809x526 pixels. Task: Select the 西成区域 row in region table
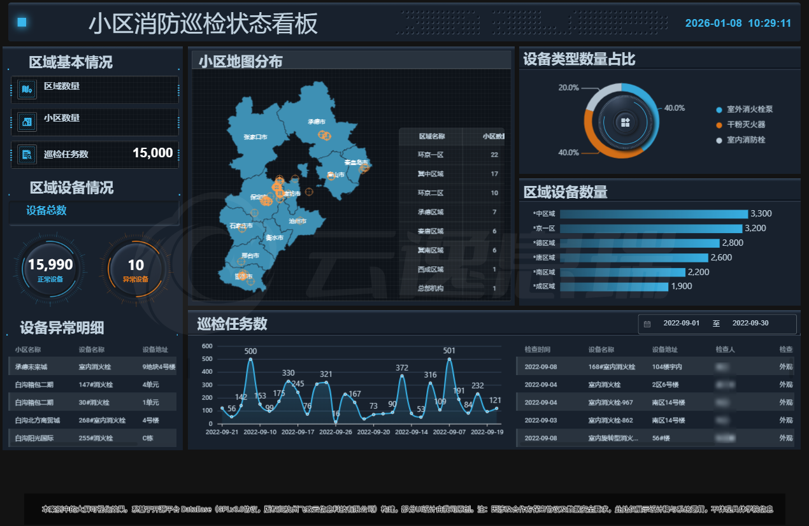(452, 269)
